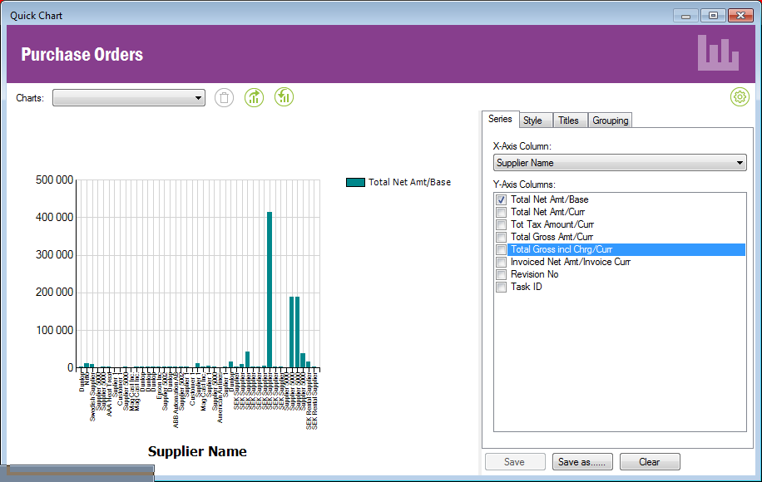Click the chart icon with right-pointing arrow
Screen dimensions: 762x482
(255, 98)
